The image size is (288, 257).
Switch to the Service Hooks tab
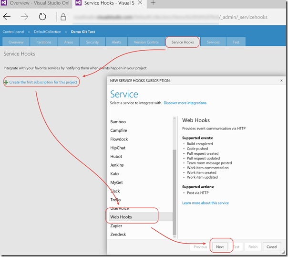[x=183, y=42]
